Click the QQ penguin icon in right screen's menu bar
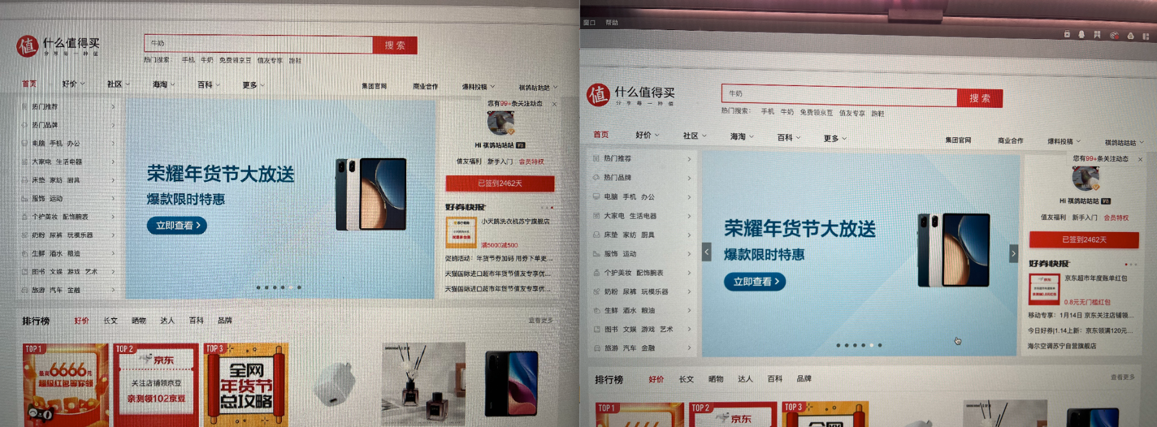Image resolution: width=1157 pixels, height=427 pixels. coord(1082,34)
